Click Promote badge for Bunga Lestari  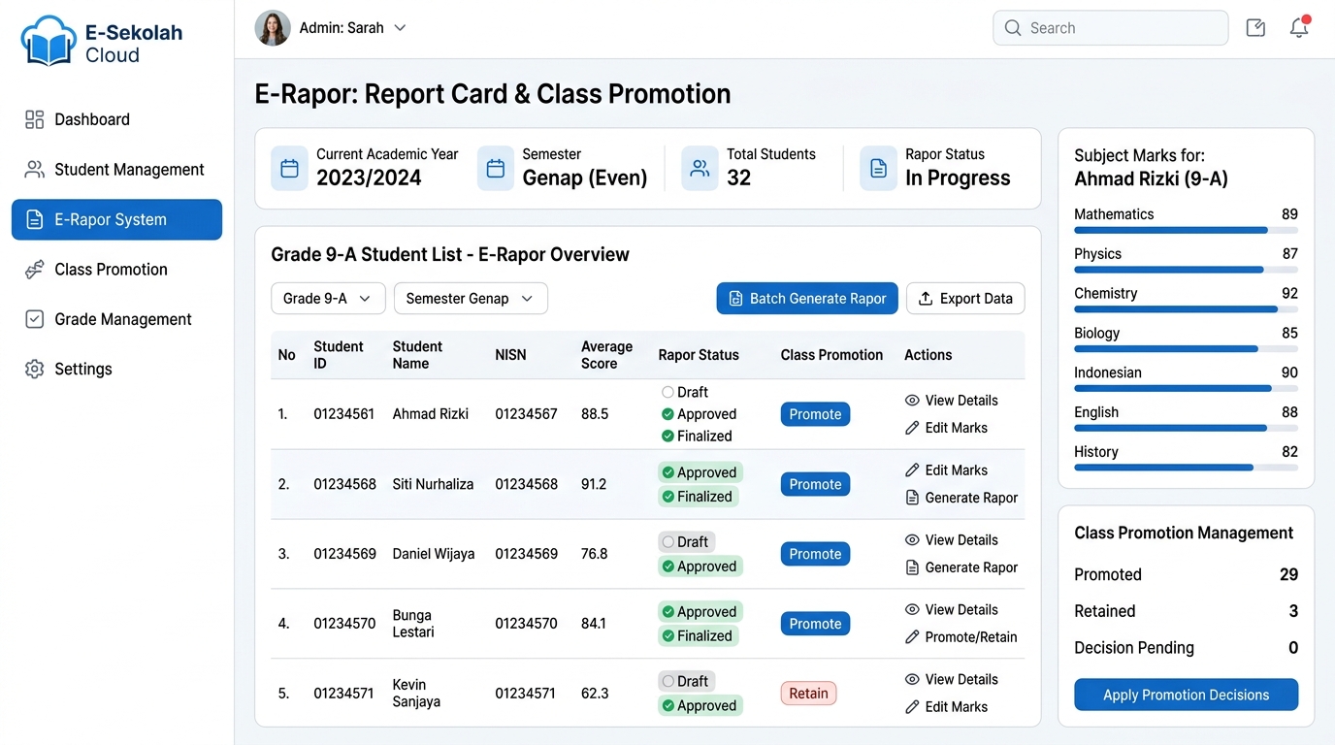(815, 624)
